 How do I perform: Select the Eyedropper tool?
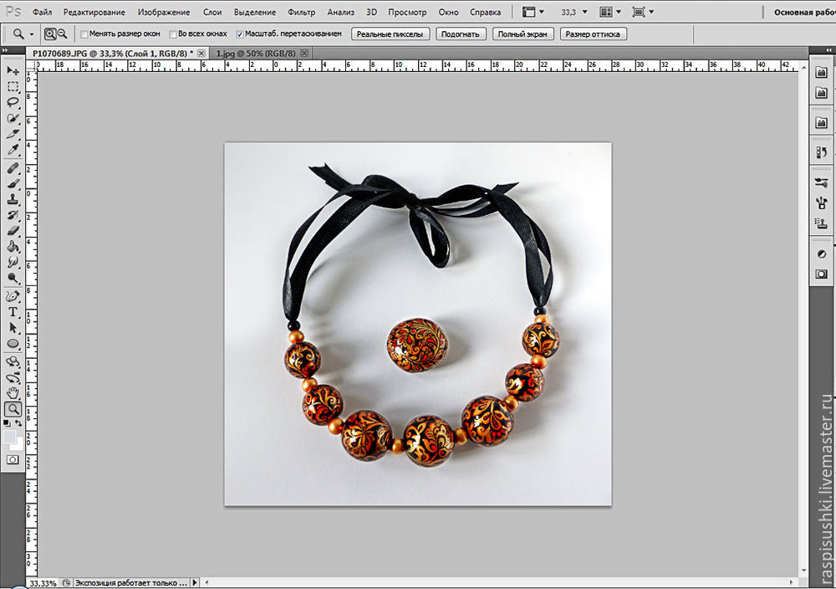point(13,150)
